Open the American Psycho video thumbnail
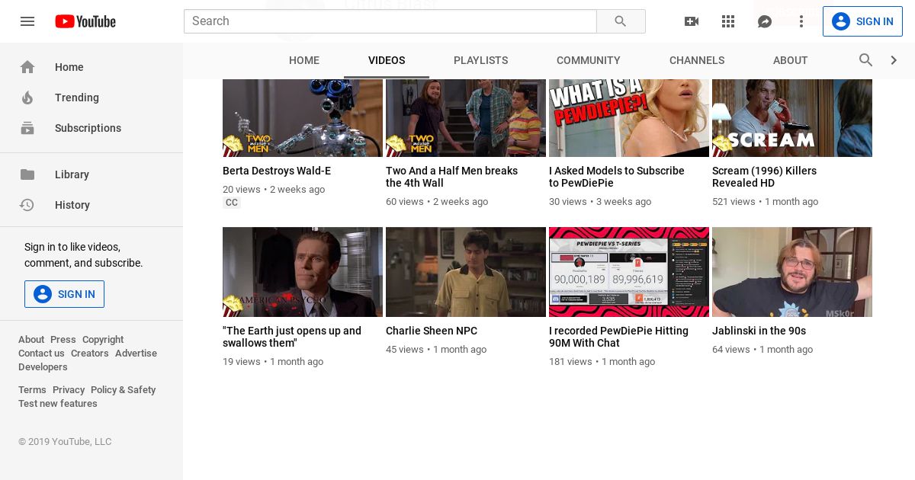 pos(303,272)
